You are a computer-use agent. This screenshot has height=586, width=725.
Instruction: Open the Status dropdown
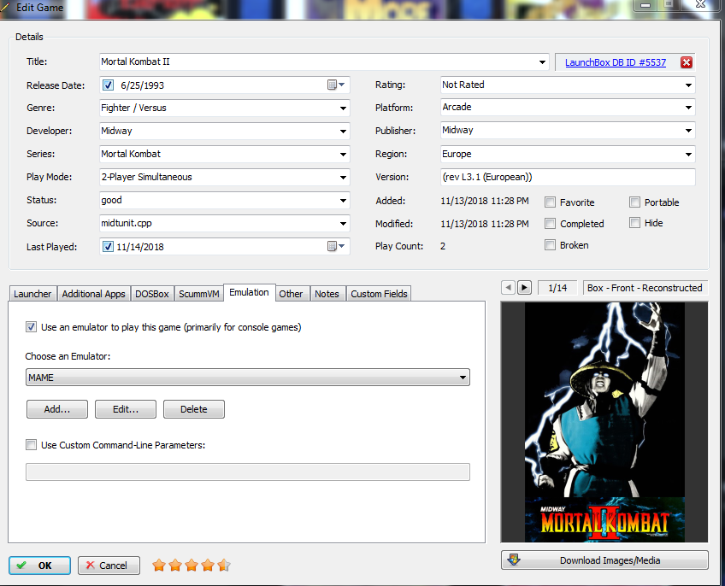(343, 201)
